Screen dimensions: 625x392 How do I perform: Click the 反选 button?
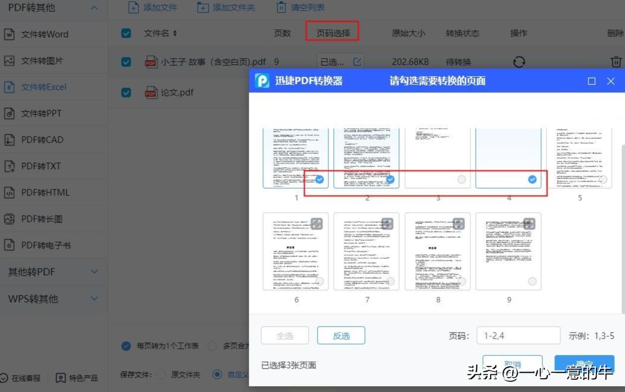click(341, 335)
